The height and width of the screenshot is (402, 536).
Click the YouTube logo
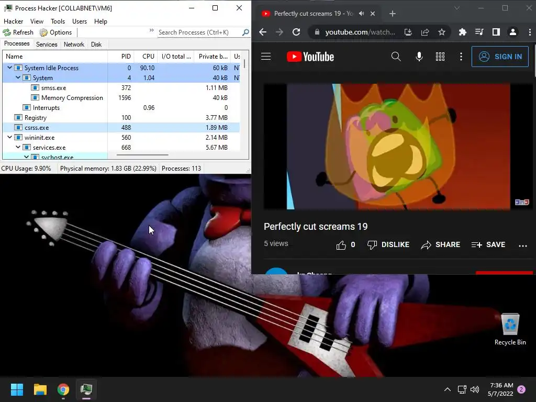[x=310, y=57]
